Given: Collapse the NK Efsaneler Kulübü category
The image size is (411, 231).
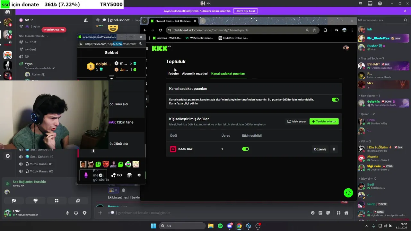Looking at the screenshot, I should [34, 36].
